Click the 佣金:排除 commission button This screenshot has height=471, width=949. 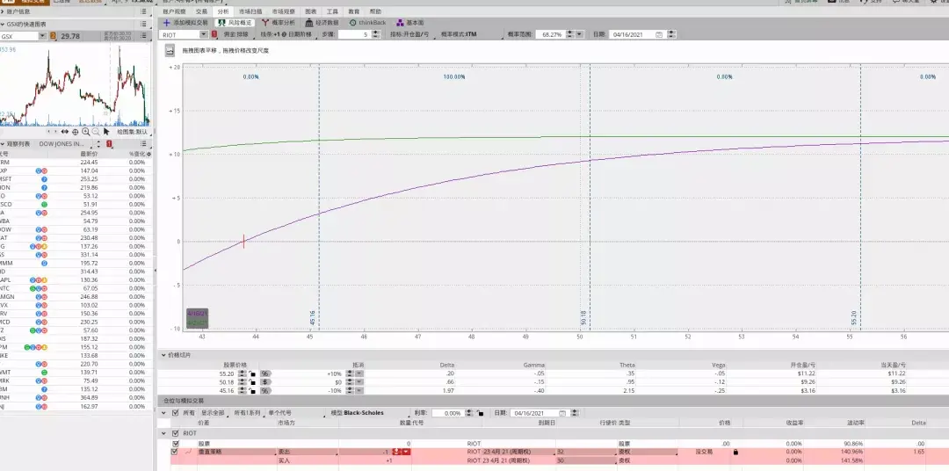click(235, 34)
